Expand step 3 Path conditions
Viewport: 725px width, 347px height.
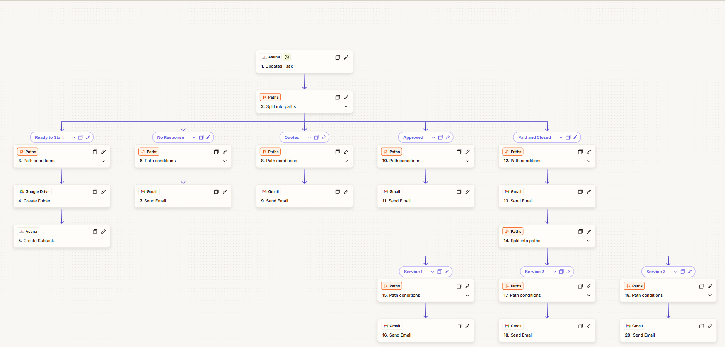(x=104, y=161)
